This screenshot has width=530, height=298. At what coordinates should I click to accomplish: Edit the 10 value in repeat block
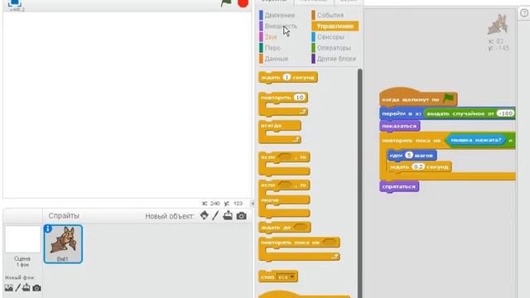[x=300, y=98]
